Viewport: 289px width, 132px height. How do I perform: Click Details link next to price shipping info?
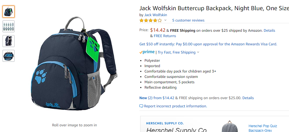tap(269, 31)
